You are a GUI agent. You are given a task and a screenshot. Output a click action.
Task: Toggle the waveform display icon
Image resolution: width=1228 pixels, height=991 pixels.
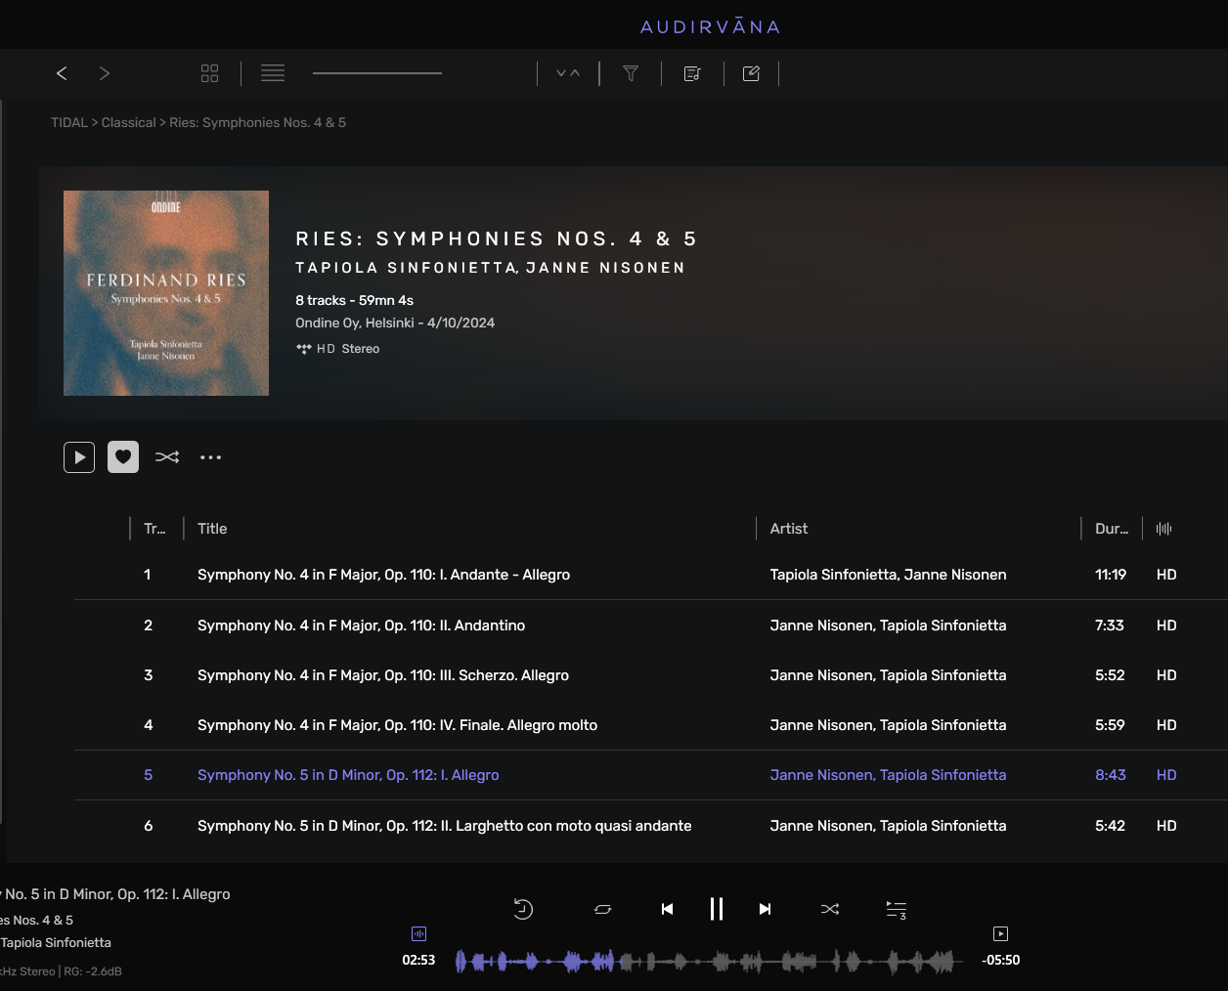click(x=418, y=933)
